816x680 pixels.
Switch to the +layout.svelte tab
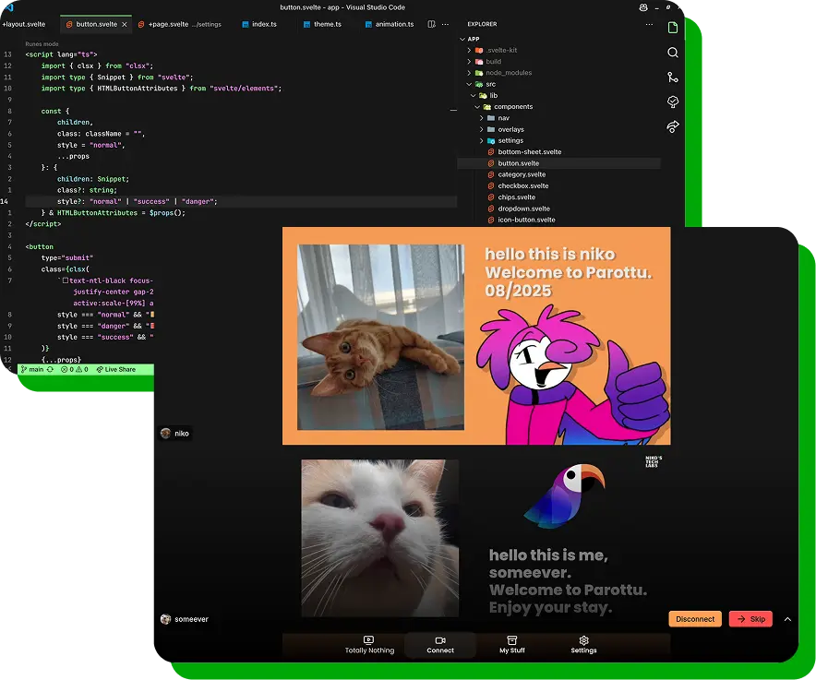(23, 25)
